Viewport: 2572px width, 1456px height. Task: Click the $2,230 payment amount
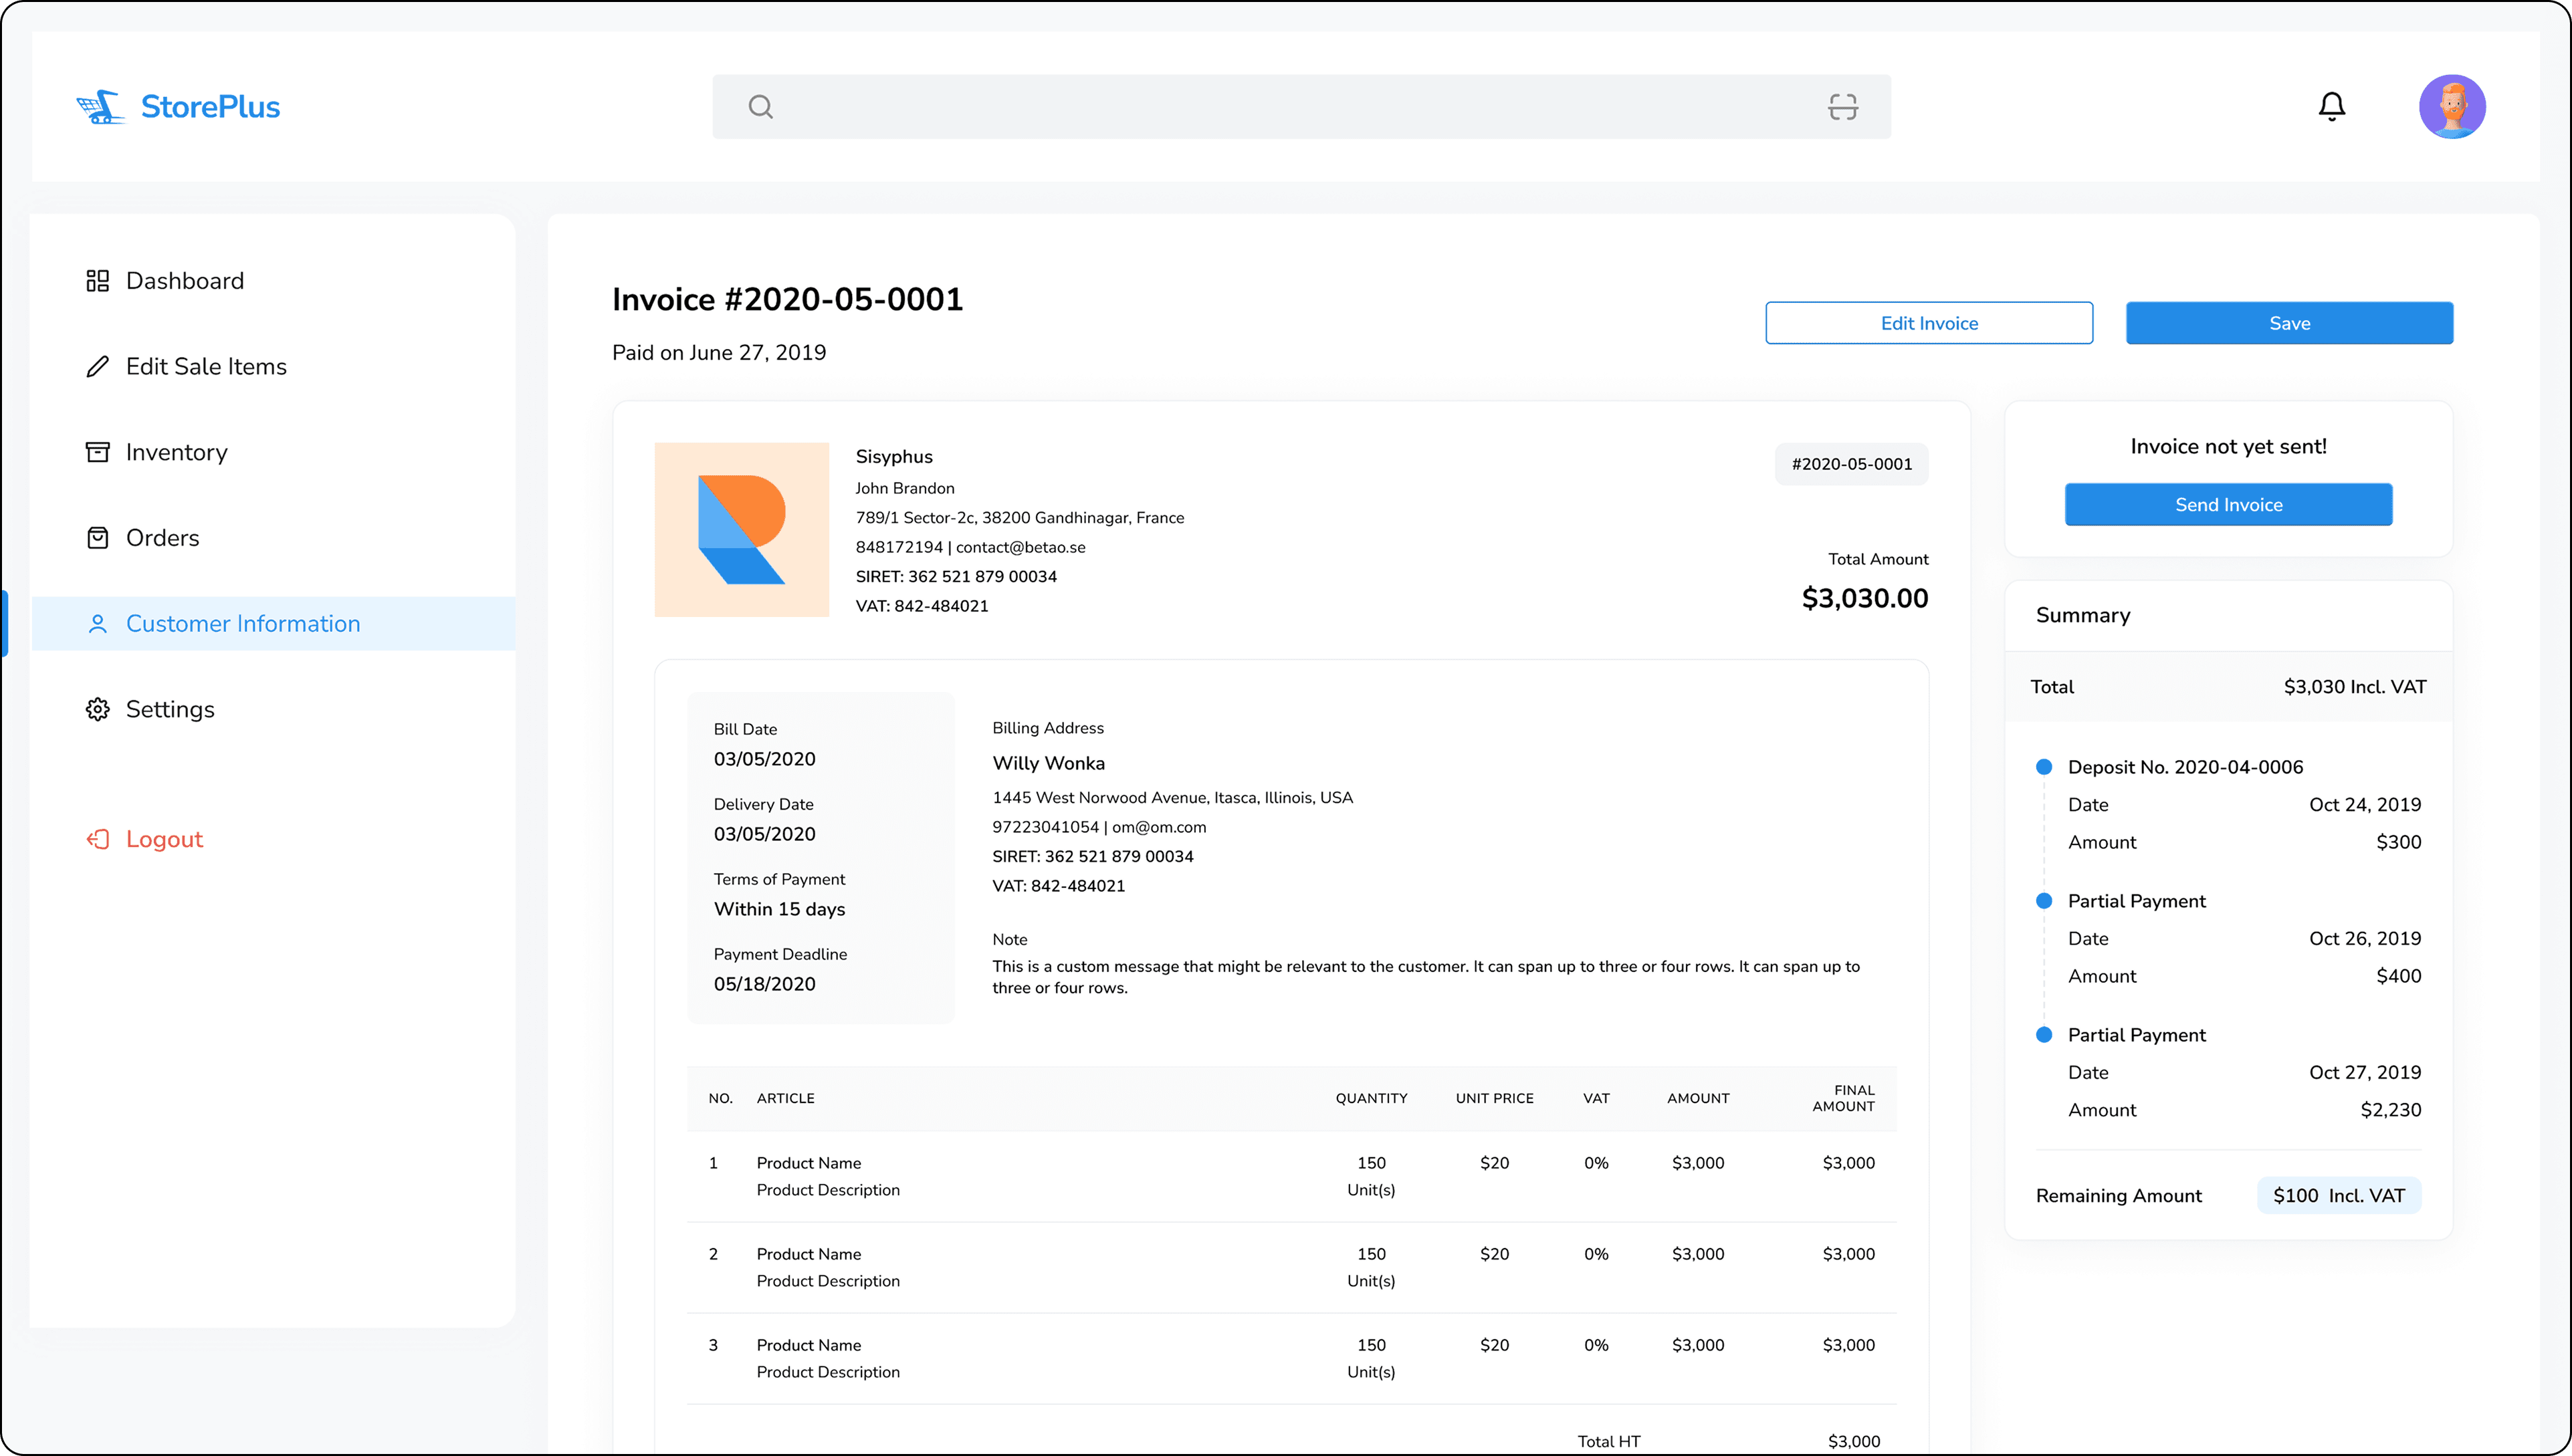(x=2391, y=1110)
